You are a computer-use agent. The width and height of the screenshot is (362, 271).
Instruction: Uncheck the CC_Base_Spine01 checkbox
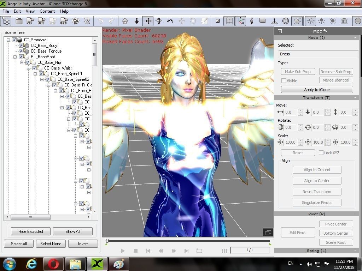pos(41,73)
